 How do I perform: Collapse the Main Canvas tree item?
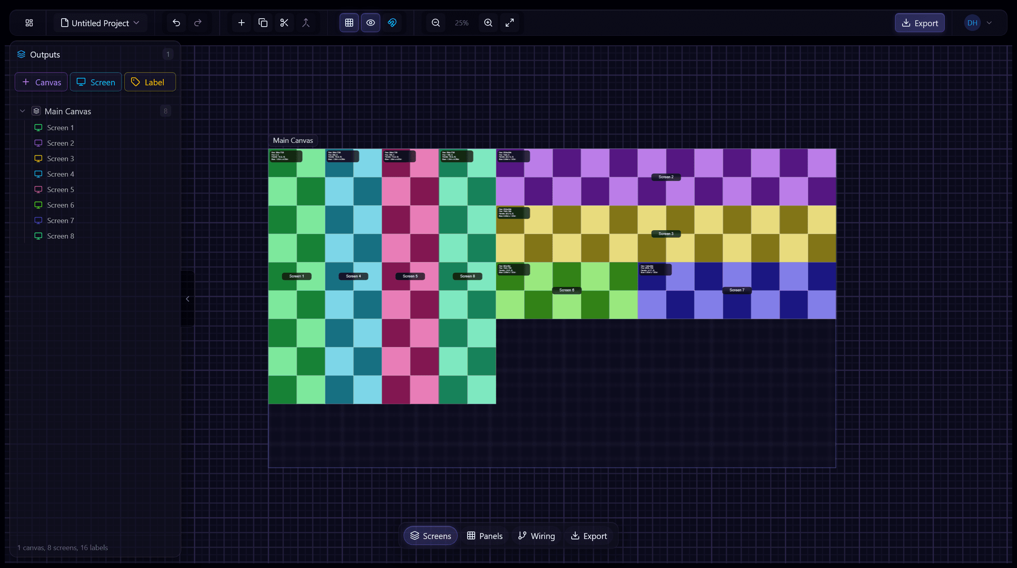pos(23,111)
